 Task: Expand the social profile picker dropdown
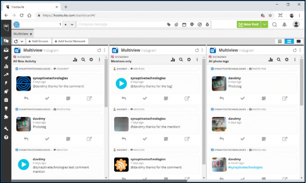[72, 24]
